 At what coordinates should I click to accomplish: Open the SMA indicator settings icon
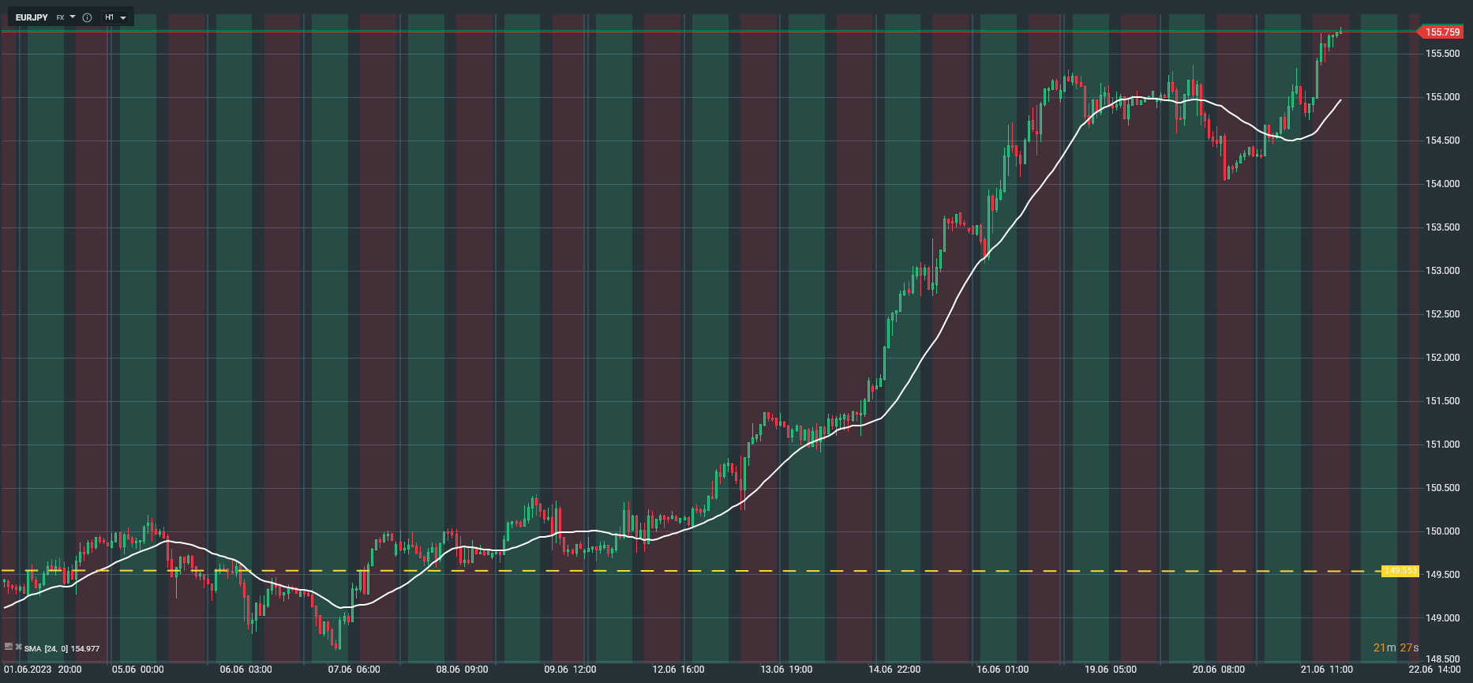[x=9, y=647]
